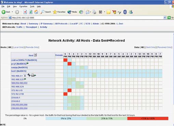Click the FC link

82,24
